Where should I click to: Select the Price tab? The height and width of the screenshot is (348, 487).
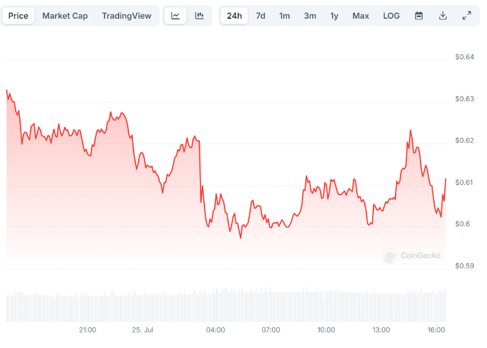[18, 15]
